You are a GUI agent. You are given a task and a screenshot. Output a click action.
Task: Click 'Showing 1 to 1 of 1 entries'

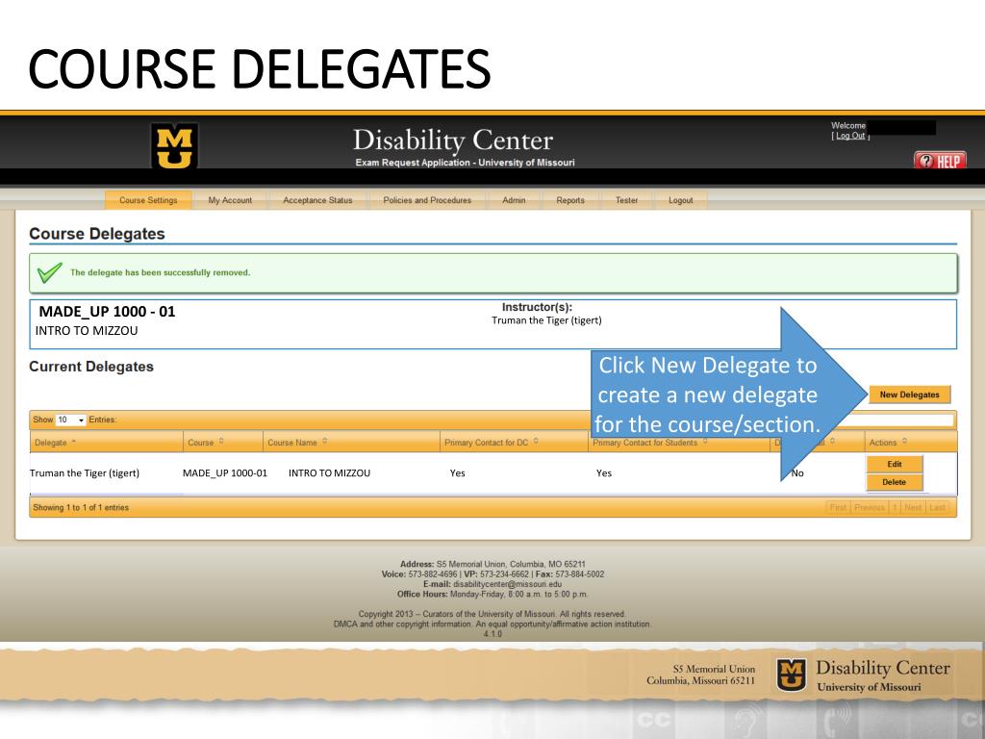click(81, 508)
